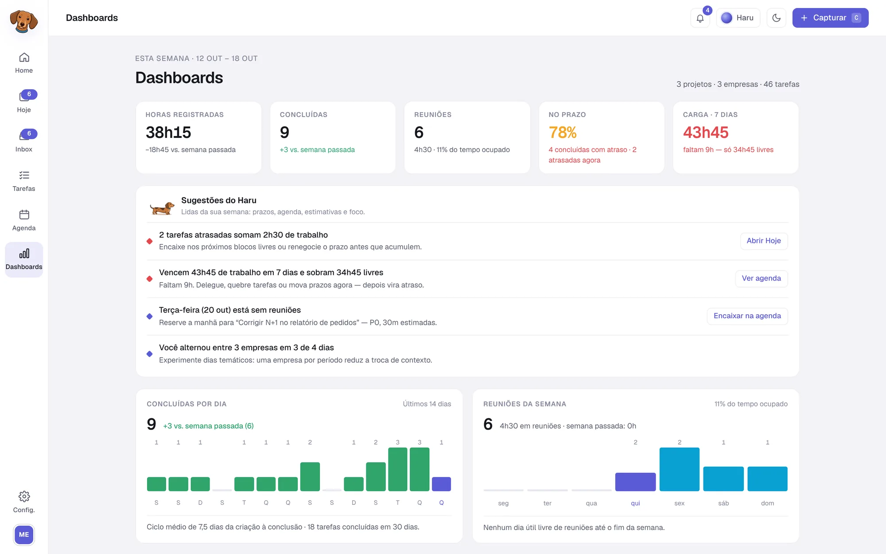
Task: Click the Haru dachshund image in Sugestões
Action: tap(162, 207)
